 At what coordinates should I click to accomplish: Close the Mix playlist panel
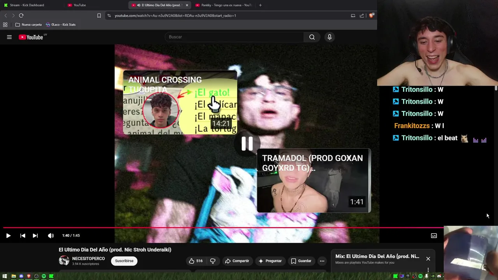[428, 259]
